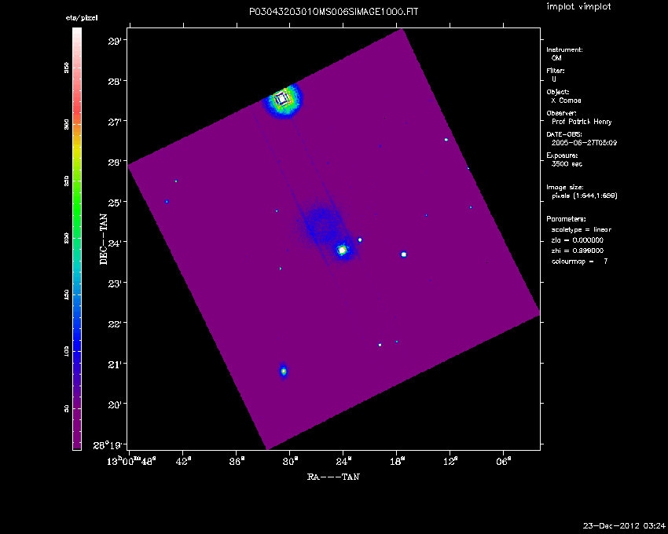Image resolution: width=668 pixels, height=534 pixels.
Task: Click the 50 colour bar tick label
Action: click(67, 408)
